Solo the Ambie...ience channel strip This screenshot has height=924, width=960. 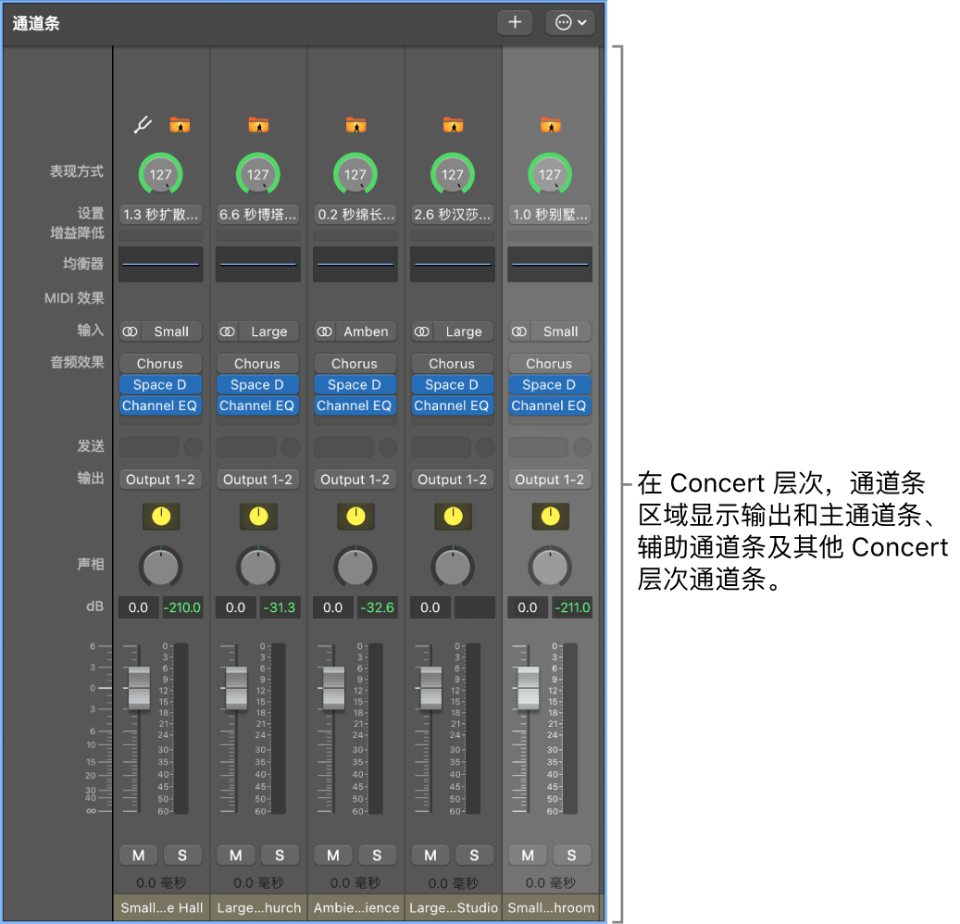(x=377, y=855)
